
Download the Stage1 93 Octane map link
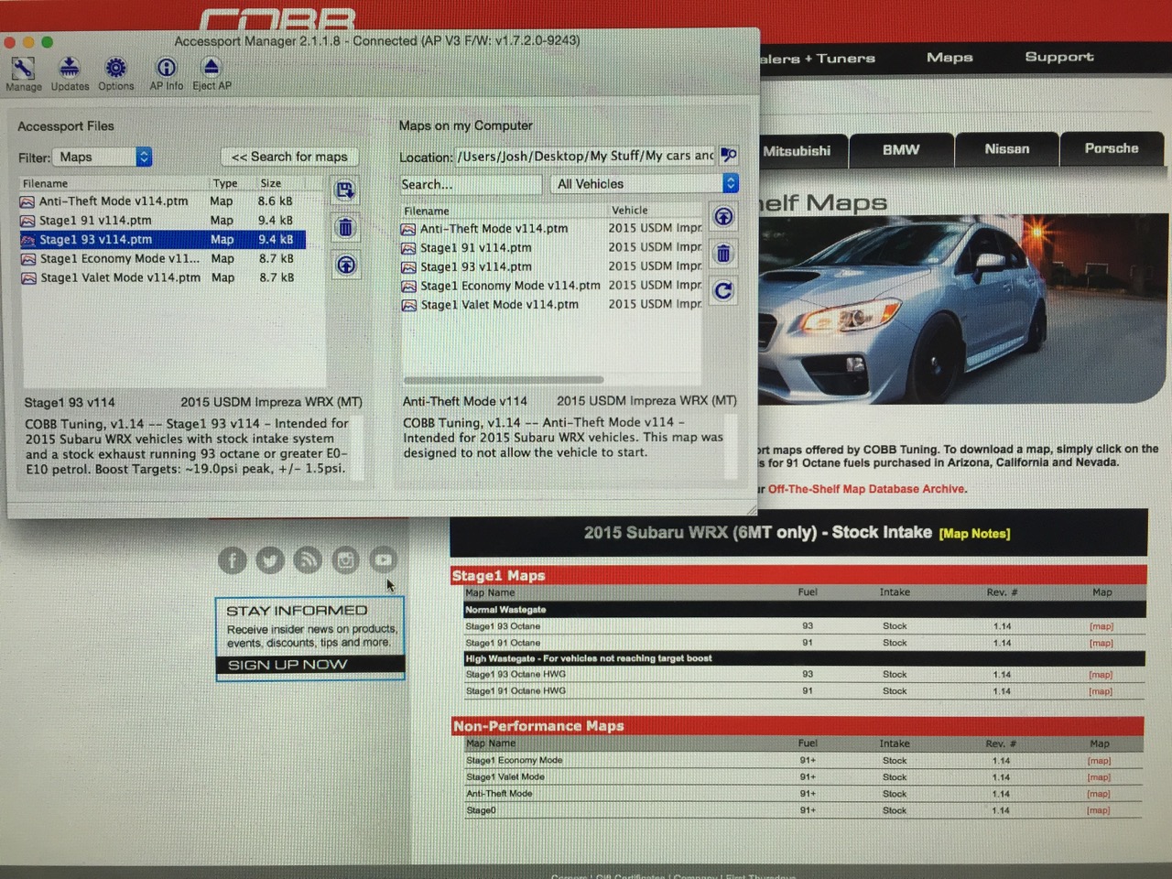coord(1101,627)
